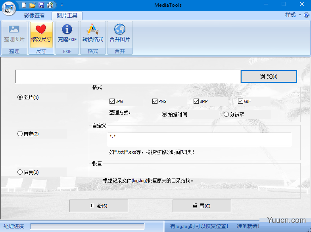Choose 拍摄时间 sorting method

(175, 114)
